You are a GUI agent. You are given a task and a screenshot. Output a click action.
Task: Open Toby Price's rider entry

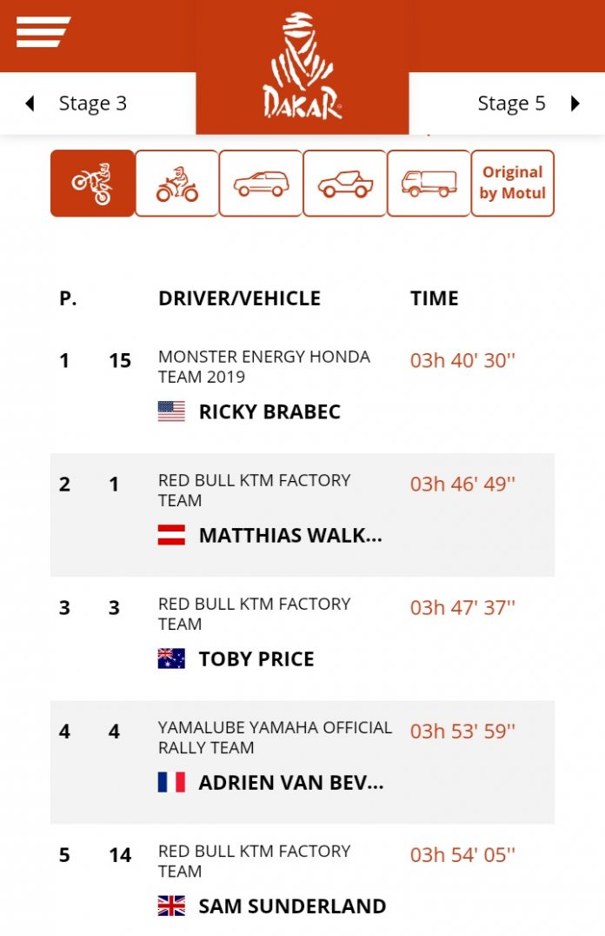coord(256,659)
